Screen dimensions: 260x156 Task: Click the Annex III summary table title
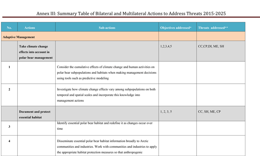131,14
